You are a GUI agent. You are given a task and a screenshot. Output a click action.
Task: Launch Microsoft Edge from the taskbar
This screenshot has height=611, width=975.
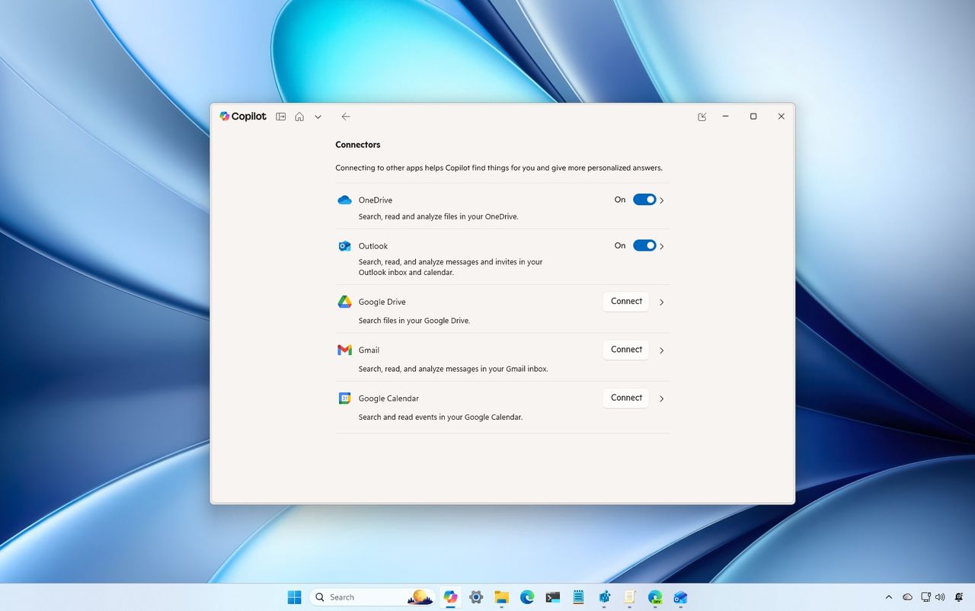click(527, 597)
